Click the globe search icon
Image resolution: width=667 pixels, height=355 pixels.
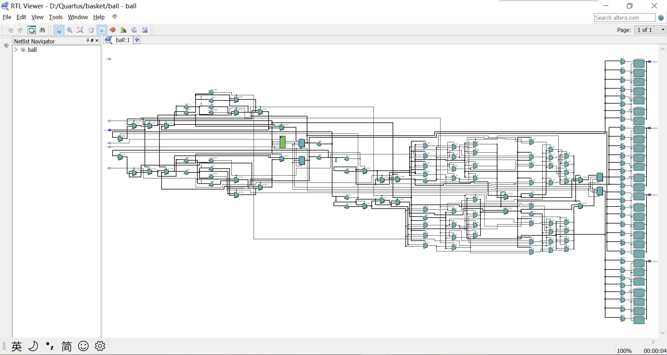point(661,18)
